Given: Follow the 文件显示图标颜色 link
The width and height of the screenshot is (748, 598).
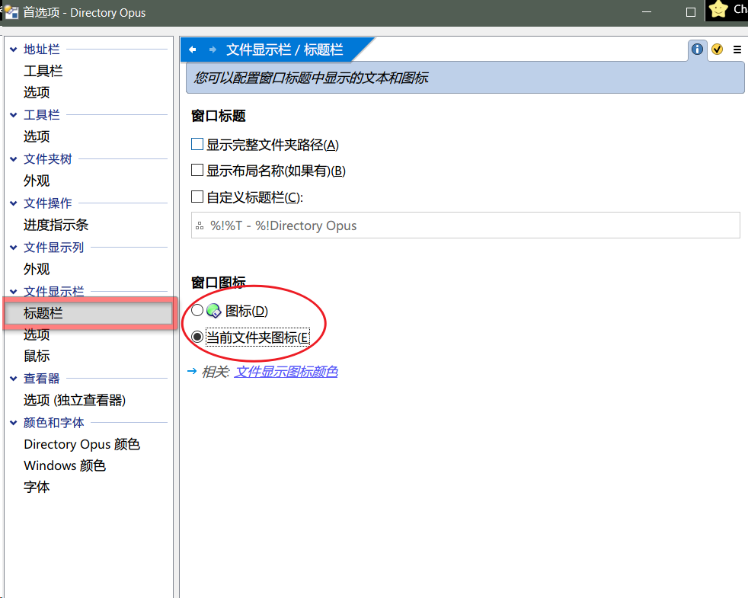Looking at the screenshot, I should pos(286,371).
